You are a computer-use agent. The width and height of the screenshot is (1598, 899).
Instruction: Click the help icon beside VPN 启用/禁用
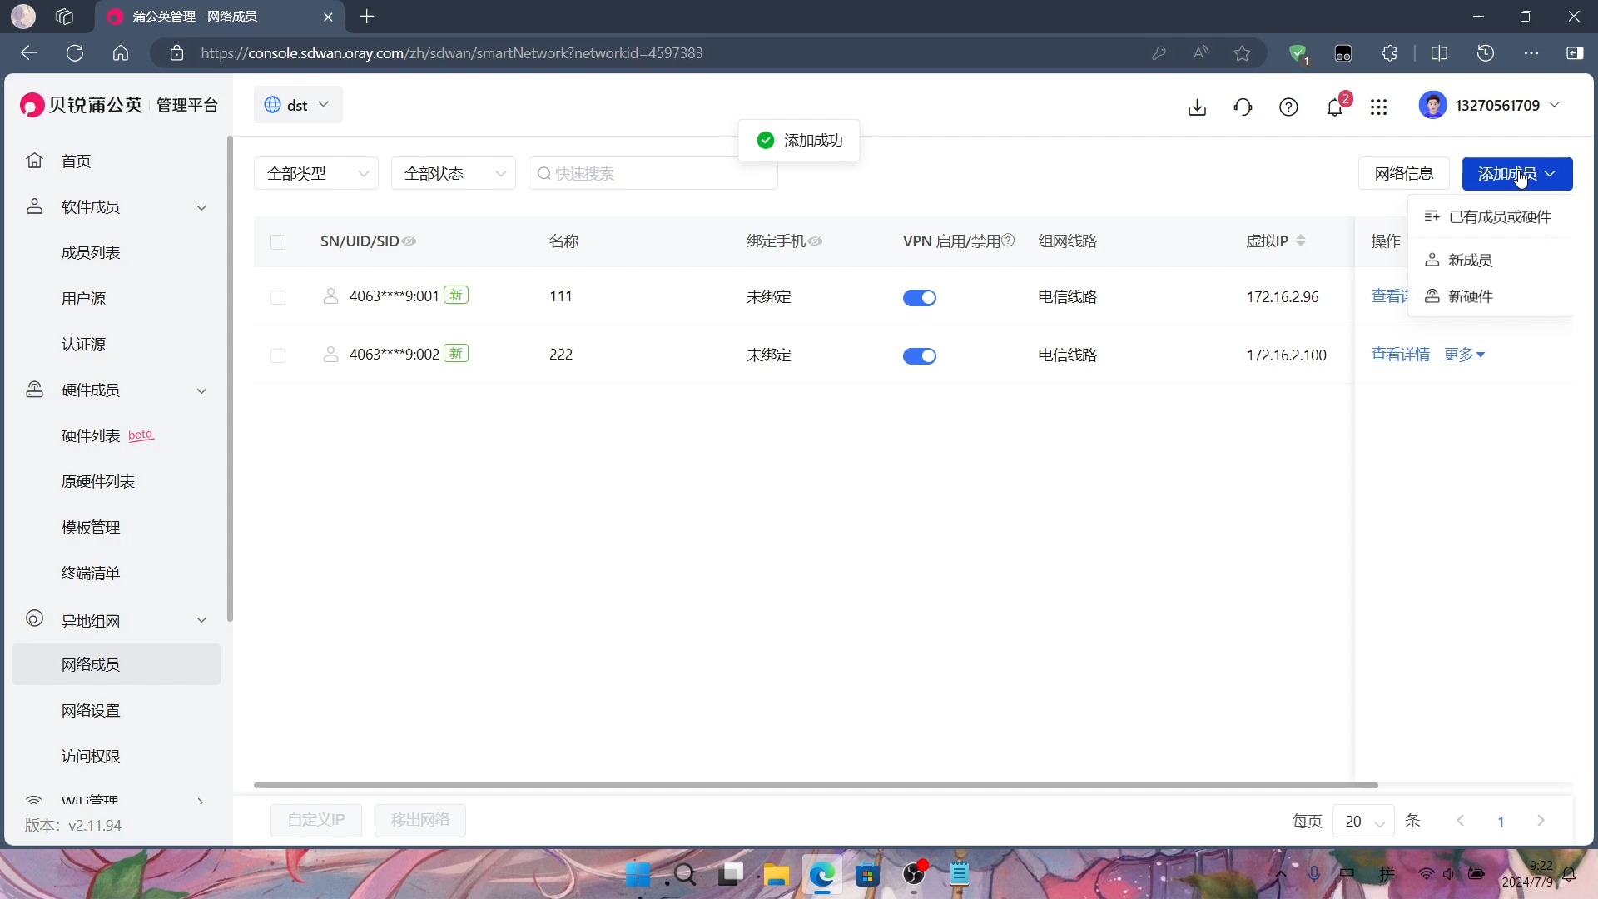point(1008,241)
